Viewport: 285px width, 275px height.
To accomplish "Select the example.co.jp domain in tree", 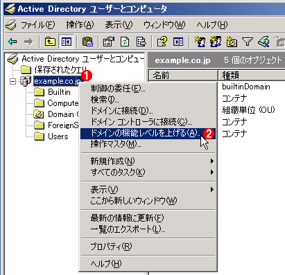I will click(57, 81).
